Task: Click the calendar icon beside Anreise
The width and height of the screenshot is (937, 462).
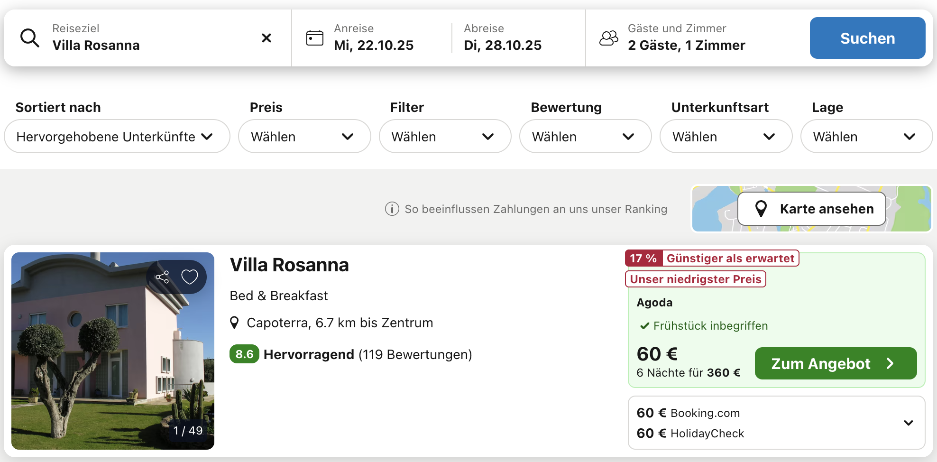Action: tap(315, 38)
